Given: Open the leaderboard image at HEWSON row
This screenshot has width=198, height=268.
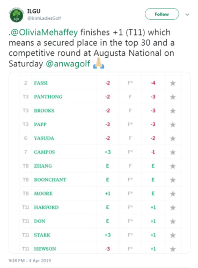Looking at the screenshot, I should (x=45, y=249).
